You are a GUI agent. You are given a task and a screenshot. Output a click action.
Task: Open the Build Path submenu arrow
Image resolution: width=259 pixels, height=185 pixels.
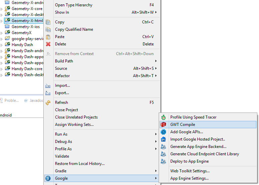156,61
